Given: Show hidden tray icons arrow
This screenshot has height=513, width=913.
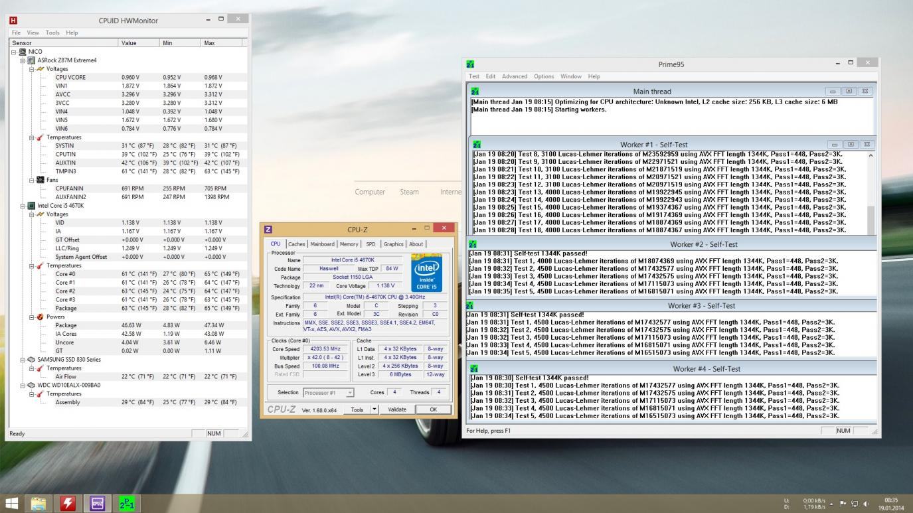Looking at the screenshot, I should (833, 503).
